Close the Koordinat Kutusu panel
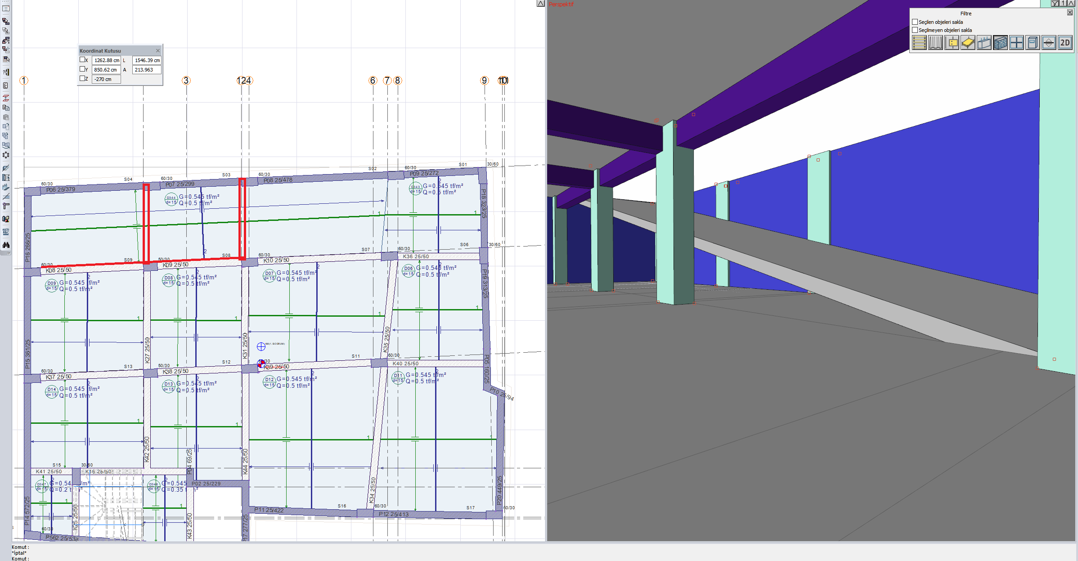1078x561 pixels. point(158,51)
